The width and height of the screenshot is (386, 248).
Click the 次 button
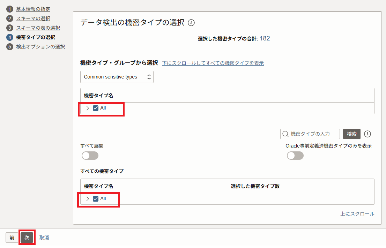(27, 238)
